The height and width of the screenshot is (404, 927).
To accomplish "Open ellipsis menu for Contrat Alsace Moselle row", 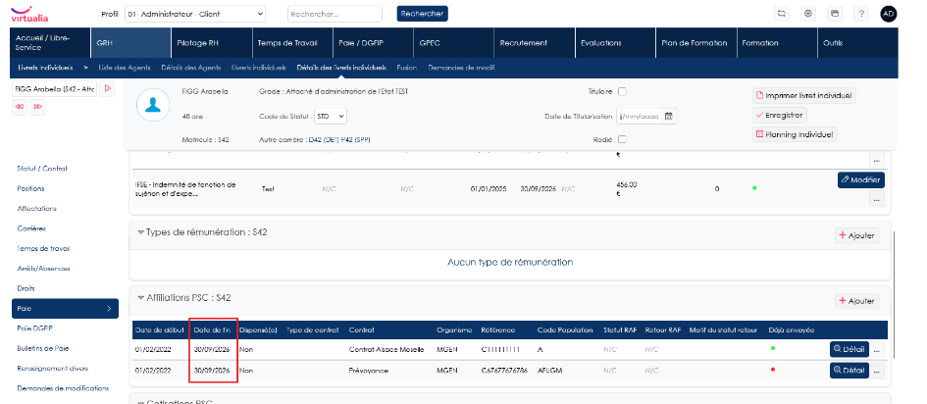I will (876, 350).
